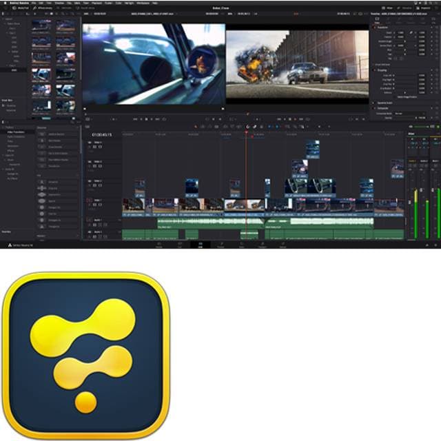441x441 pixels.
Task: Open the Media Pool panel button
Action: point(21,8)
